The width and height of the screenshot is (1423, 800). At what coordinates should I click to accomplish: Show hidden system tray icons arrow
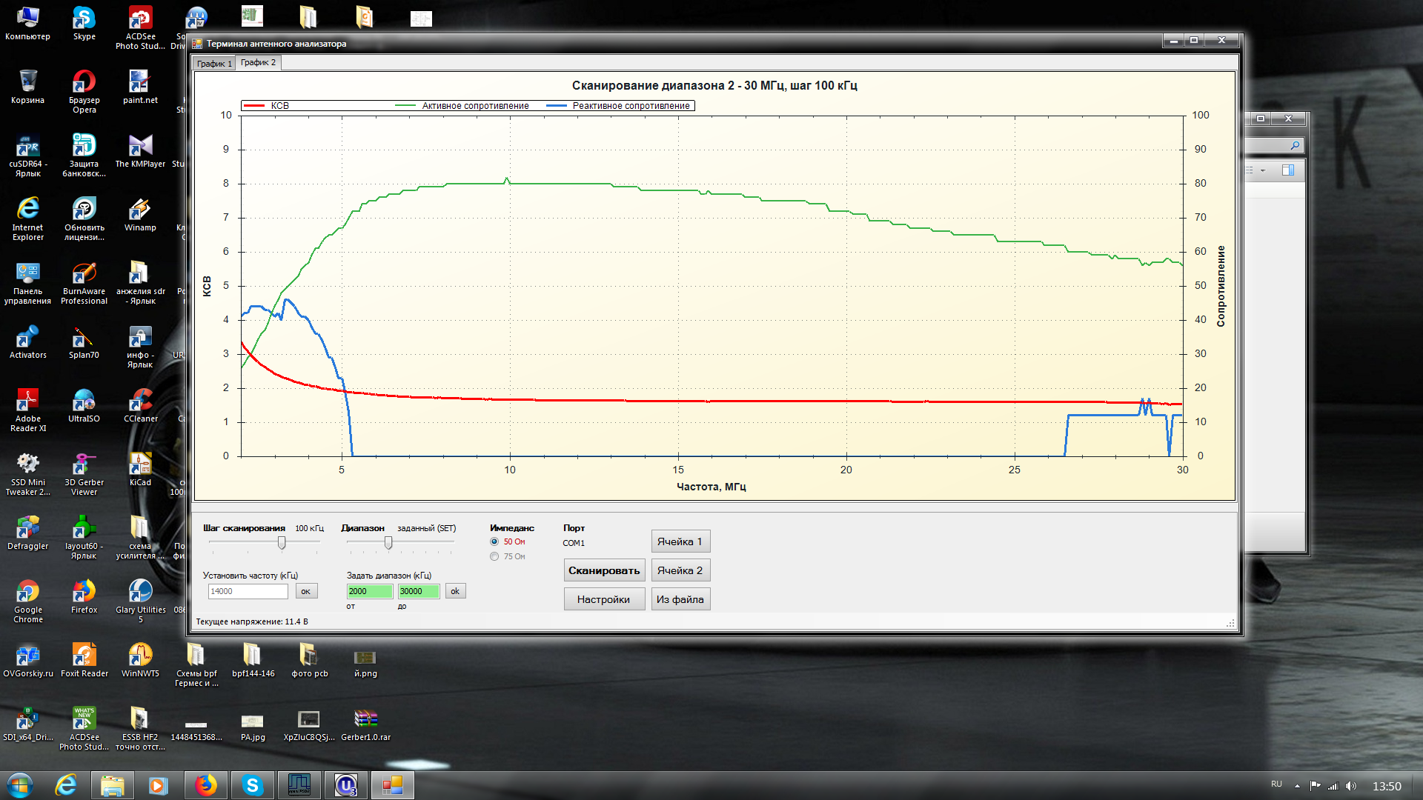[1297, 786]
